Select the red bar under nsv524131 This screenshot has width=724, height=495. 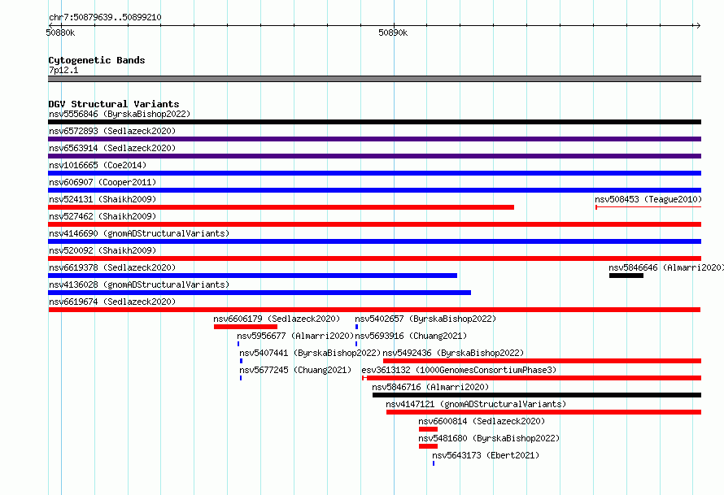281,207
